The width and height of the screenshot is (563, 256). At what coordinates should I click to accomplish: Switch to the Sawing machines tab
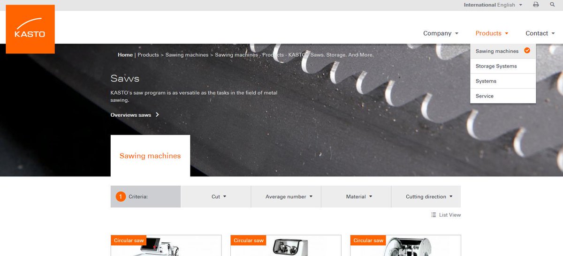click(150, 156)
